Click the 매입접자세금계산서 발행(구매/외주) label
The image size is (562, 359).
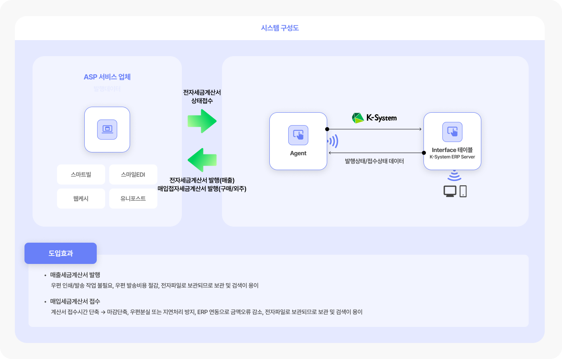(x=202, y=189)
